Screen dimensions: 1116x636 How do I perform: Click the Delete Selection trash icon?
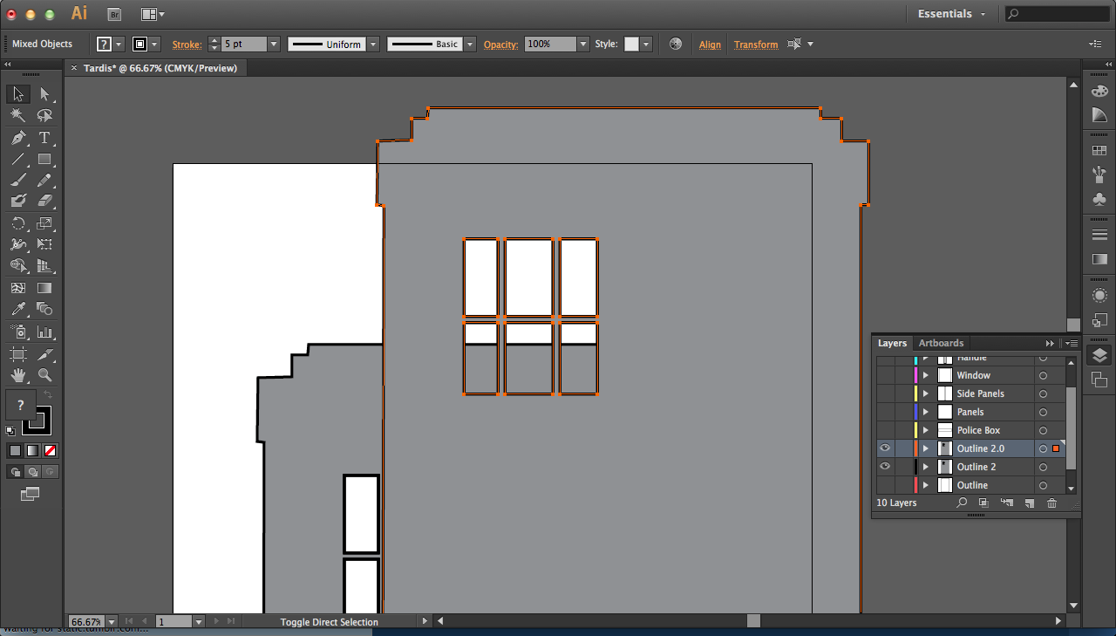[x=1051, y=503]
